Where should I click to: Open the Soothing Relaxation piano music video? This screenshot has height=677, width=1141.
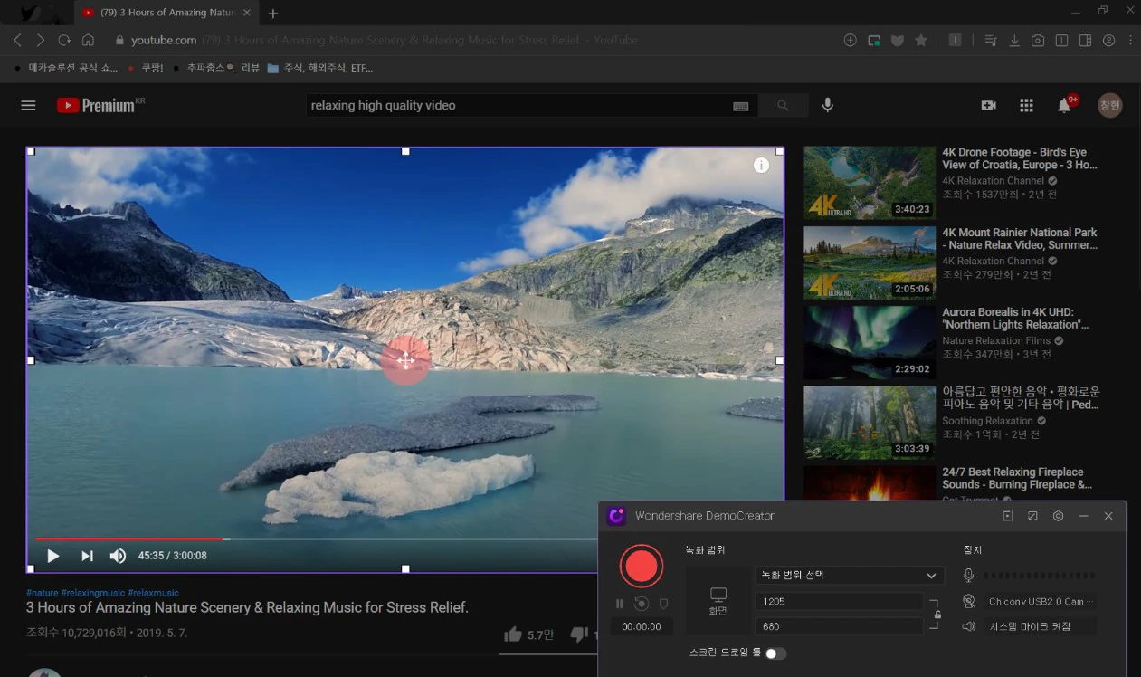coord(870,423)
